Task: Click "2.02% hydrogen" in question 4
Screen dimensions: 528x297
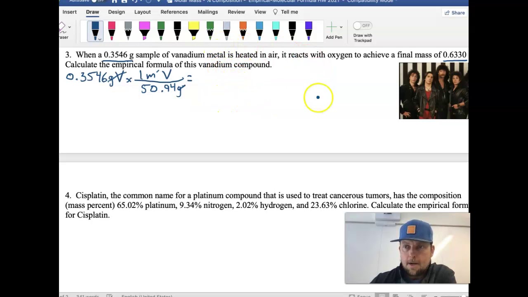Action: tap(264, 205)
